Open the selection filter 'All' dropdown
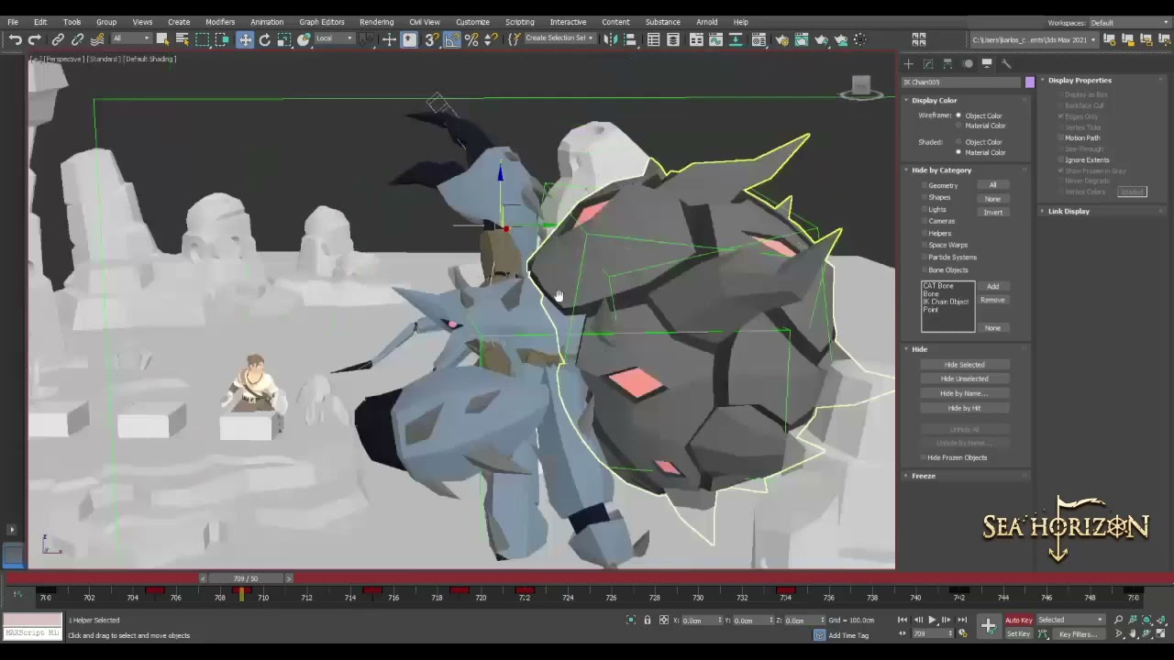This screenshot has height=660, width=1174. tap(130, 39)
